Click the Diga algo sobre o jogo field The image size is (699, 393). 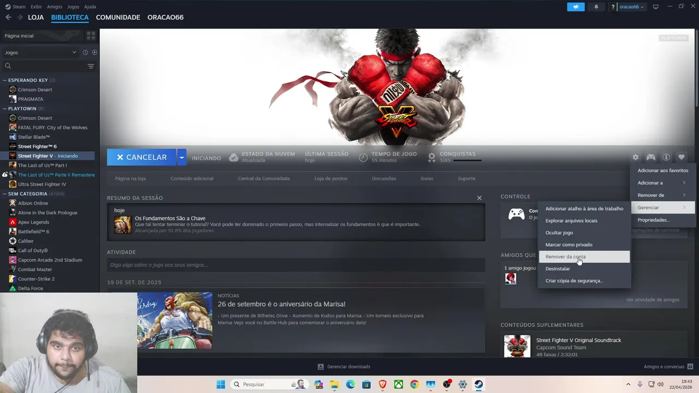(296, 265)
